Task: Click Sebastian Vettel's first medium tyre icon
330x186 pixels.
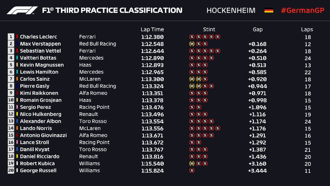Action: pos(192,51)
